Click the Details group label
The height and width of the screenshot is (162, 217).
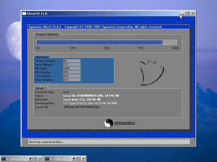40,88
